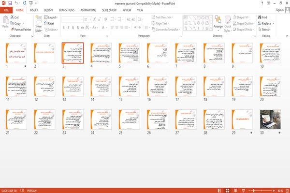The height and width of the screenshot is (193, 290).
Task: Switch to the SLIDE SHOW tab
Action: coord(109,10)
